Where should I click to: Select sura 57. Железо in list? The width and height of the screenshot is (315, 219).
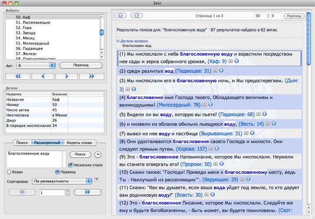point(53,54)
